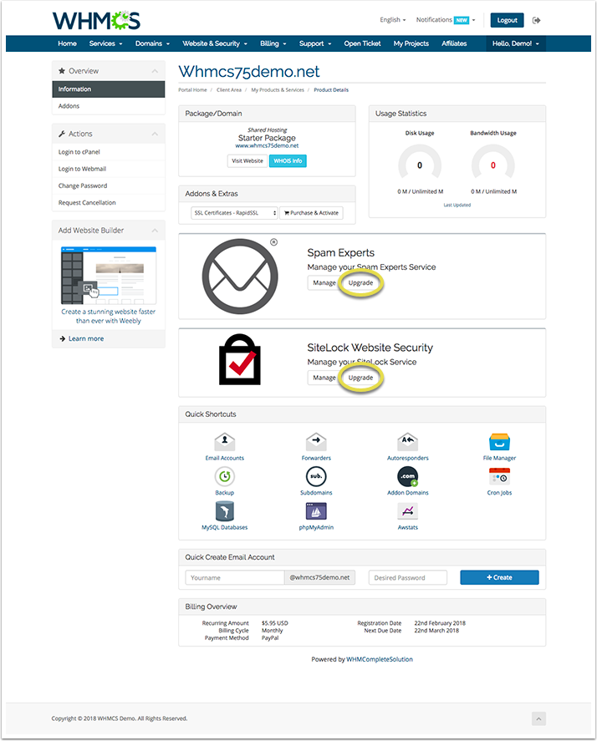
Task: Expand the Website & Security menu
Action: [x=215, y=43]
